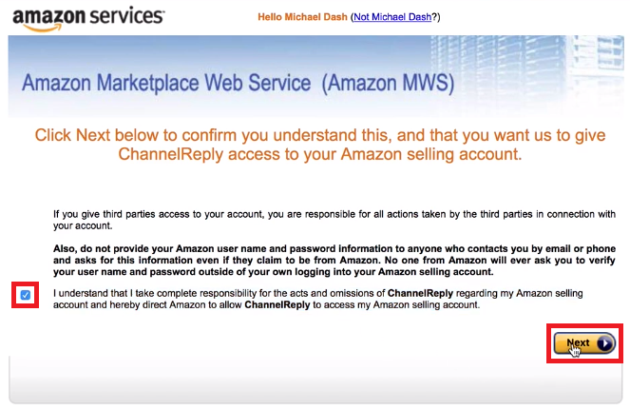The width and height of the screenshot is (630, 410).
Task: Click the orange Click Next below instruction line
Action: tap(320, 135)
